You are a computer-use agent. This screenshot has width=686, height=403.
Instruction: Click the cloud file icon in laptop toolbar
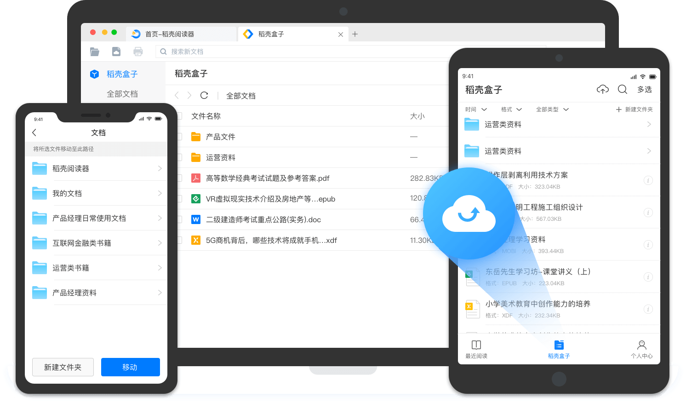116,52
